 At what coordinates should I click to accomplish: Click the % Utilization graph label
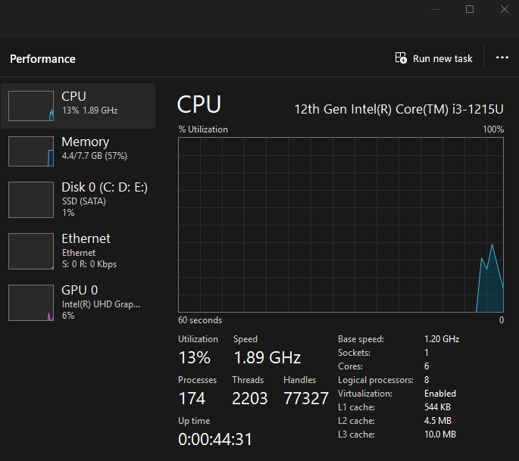click(x=203, y=129)
